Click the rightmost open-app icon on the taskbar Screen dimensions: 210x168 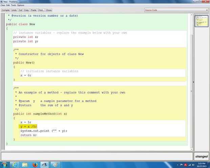tap(55, 165)
